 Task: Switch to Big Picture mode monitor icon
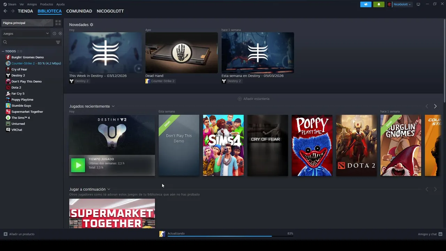(x=418, y=4)
